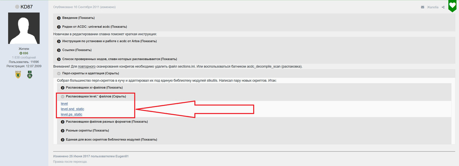Expand the Введение (Показать) spoiler
This screenshot has width=459, height=166.
pos(75,18)
